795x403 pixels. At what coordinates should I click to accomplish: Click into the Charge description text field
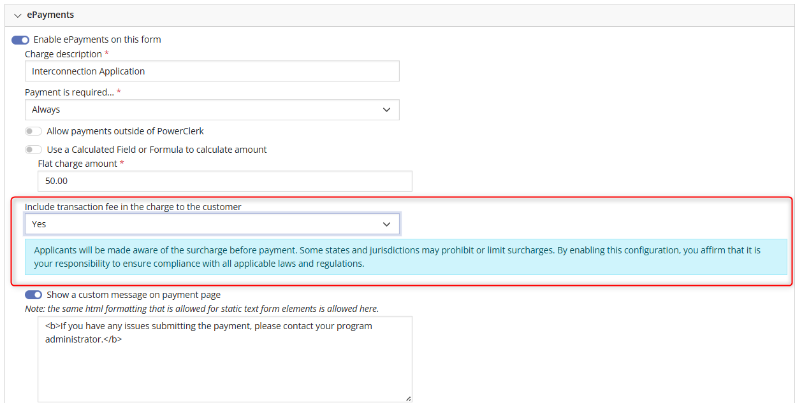click(x=212, y=71)
